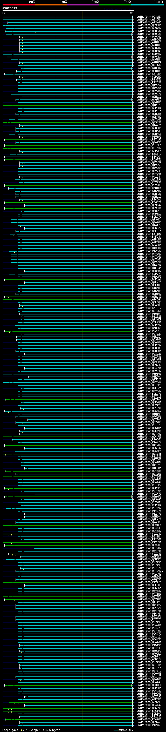Open the UniRef100_B9RN67 hit label
Image resolution: width=166 pixels, height=732 pixels.
click(149, 54)
